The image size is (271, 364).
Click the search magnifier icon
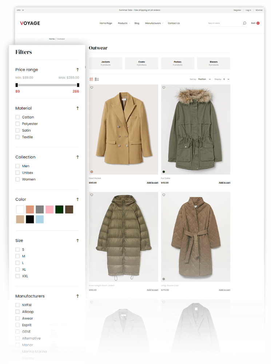coord(244,23)
